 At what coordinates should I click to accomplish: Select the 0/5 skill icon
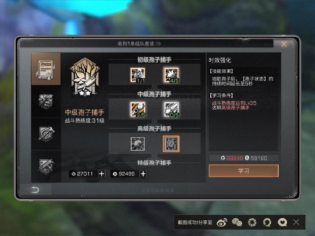point(171,109)
